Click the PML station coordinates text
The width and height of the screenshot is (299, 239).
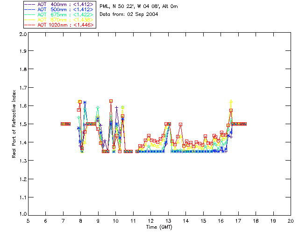[139, 6]
